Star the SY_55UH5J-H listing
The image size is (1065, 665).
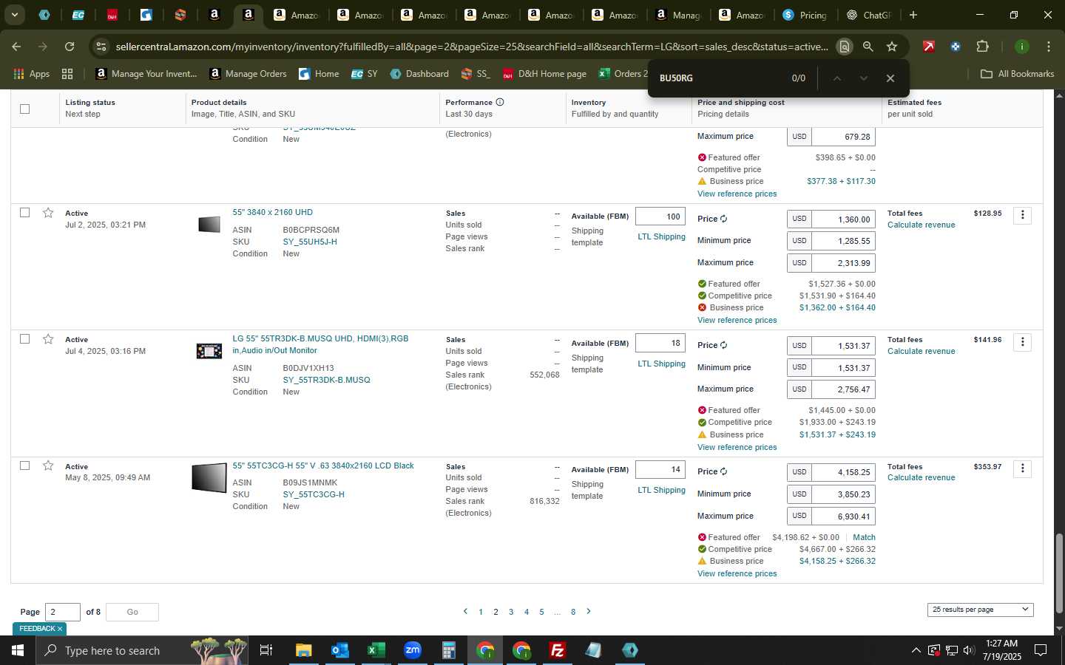point(48,213)
